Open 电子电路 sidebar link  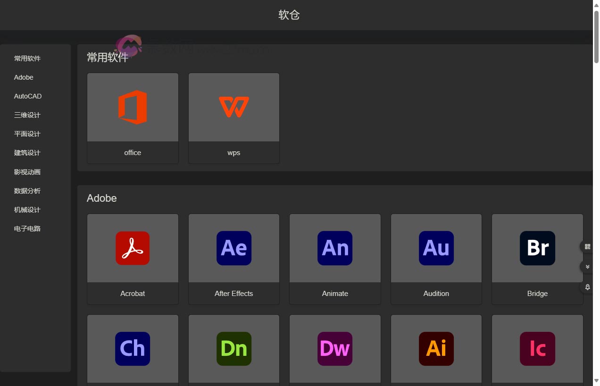27,229
